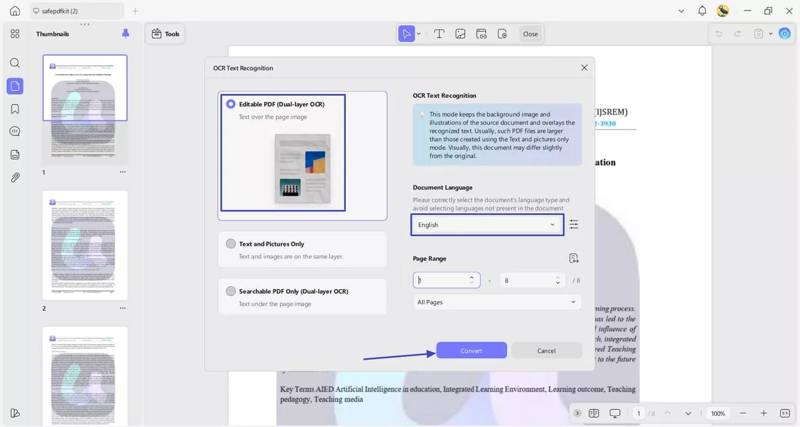Select the image tool in top toolbar
Screen dimensions: 800x427
[x=460, y=34]
